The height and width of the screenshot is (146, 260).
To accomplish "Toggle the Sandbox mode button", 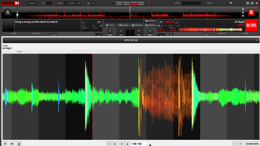I will click(x=150, y=21).
